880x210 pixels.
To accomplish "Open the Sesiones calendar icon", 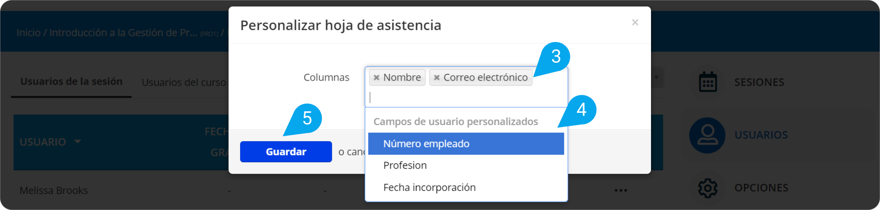I will pyautogui.click(x=708, y=82).
